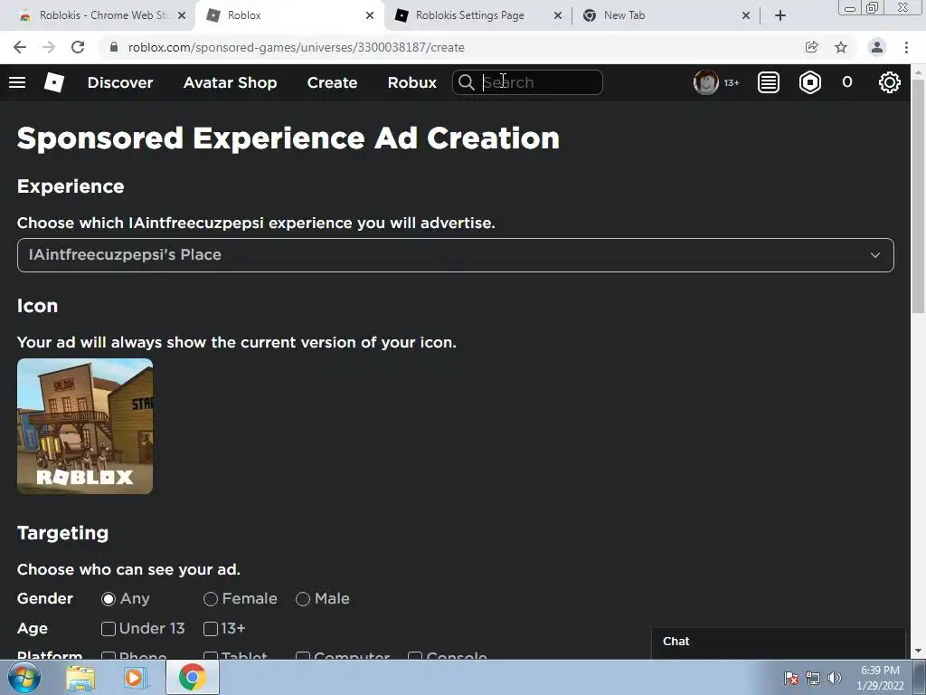Image resolution: width=926 pixels, height=695 pixels.
Task: Click the scrollbar down arrow
Action: click(919, 651)
